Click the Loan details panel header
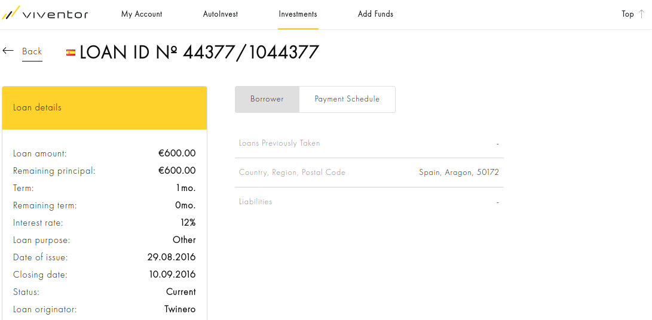Image resolution: width=652 pixels, height=320 pixels. tap(105, 108)
